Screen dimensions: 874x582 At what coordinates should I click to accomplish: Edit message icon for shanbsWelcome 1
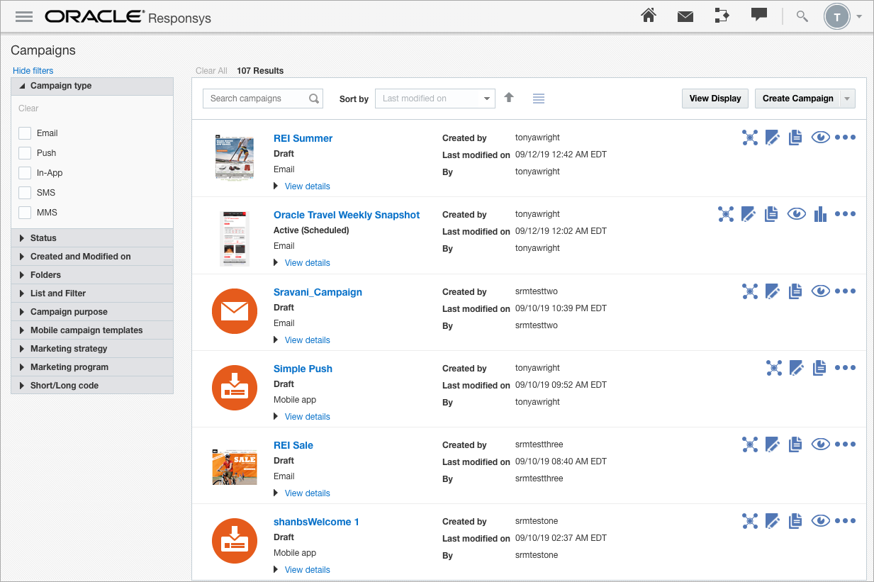pyautogui.click(x=773, y=520)
